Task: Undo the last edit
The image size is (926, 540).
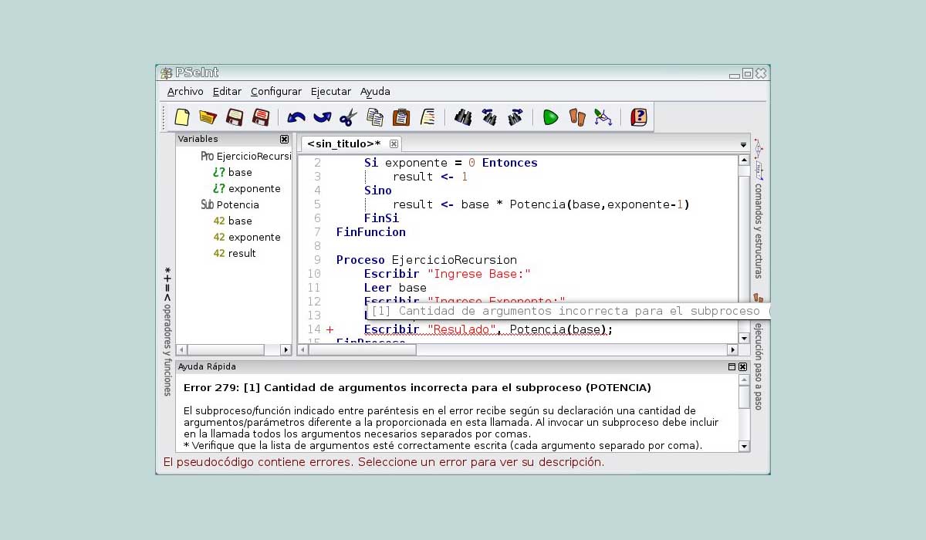Action: [x=295, y=116]
